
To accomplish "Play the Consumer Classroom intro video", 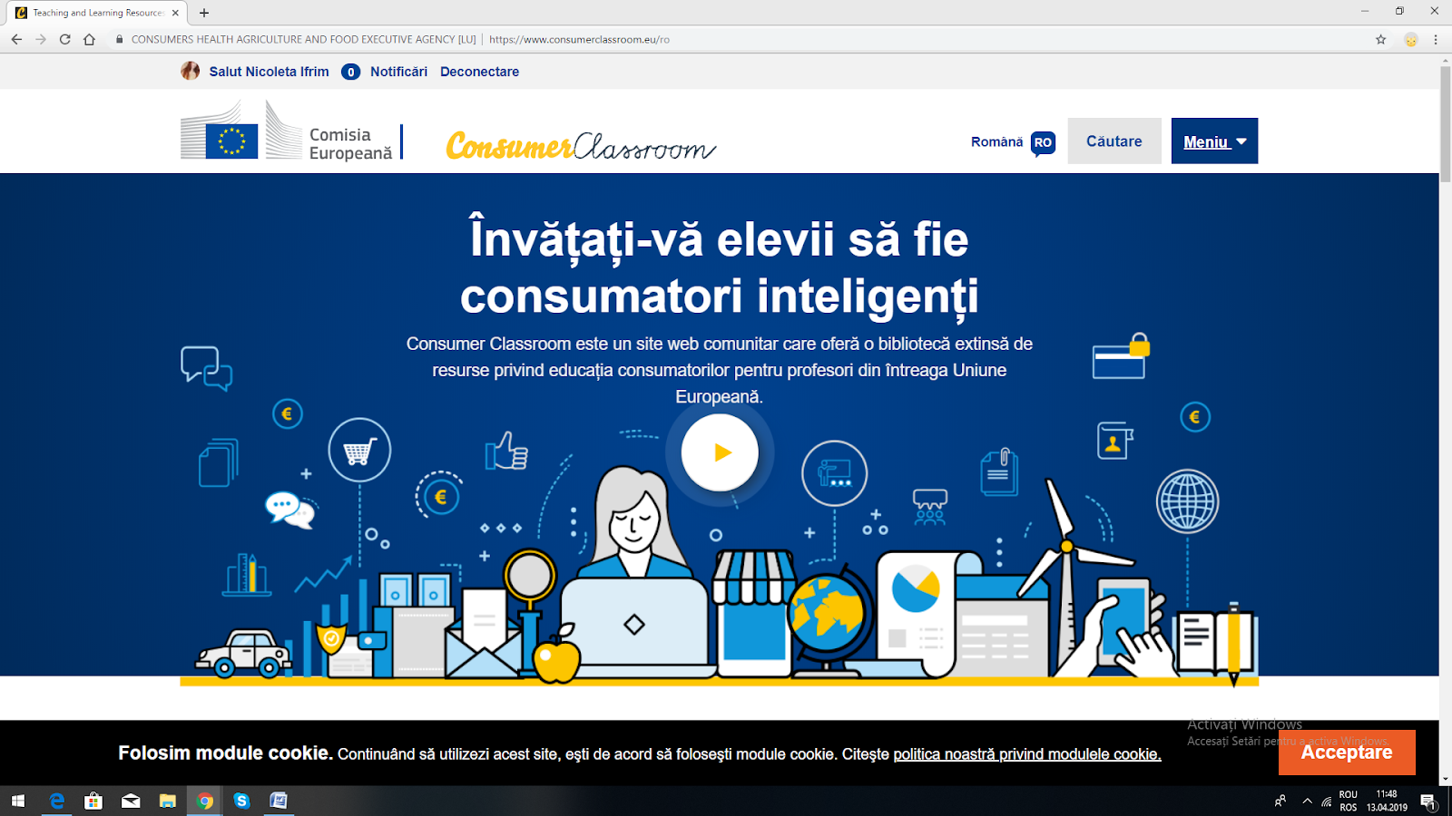I will (x=720, y=452).
